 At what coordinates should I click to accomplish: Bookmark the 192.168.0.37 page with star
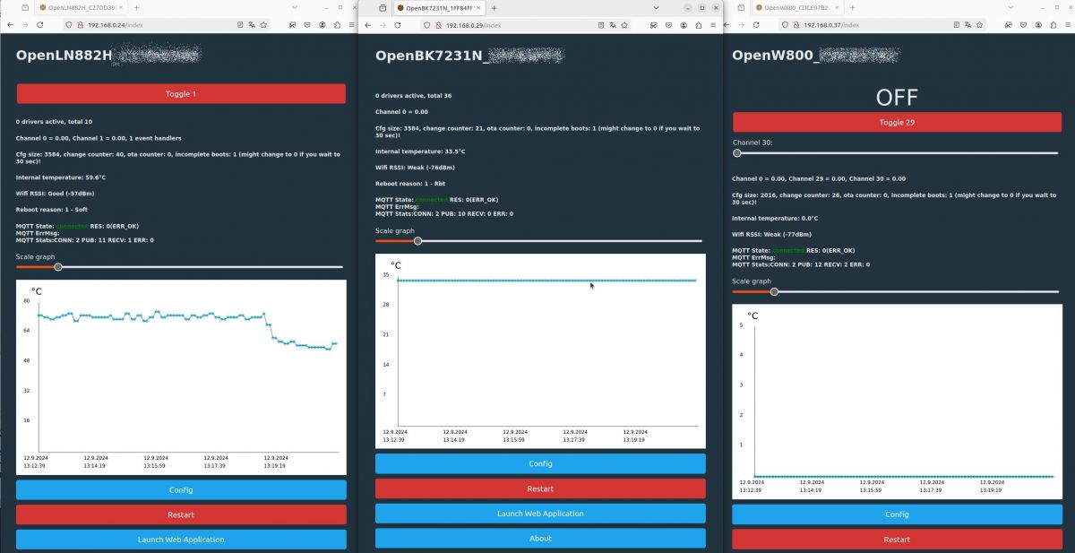pos(979,25)
